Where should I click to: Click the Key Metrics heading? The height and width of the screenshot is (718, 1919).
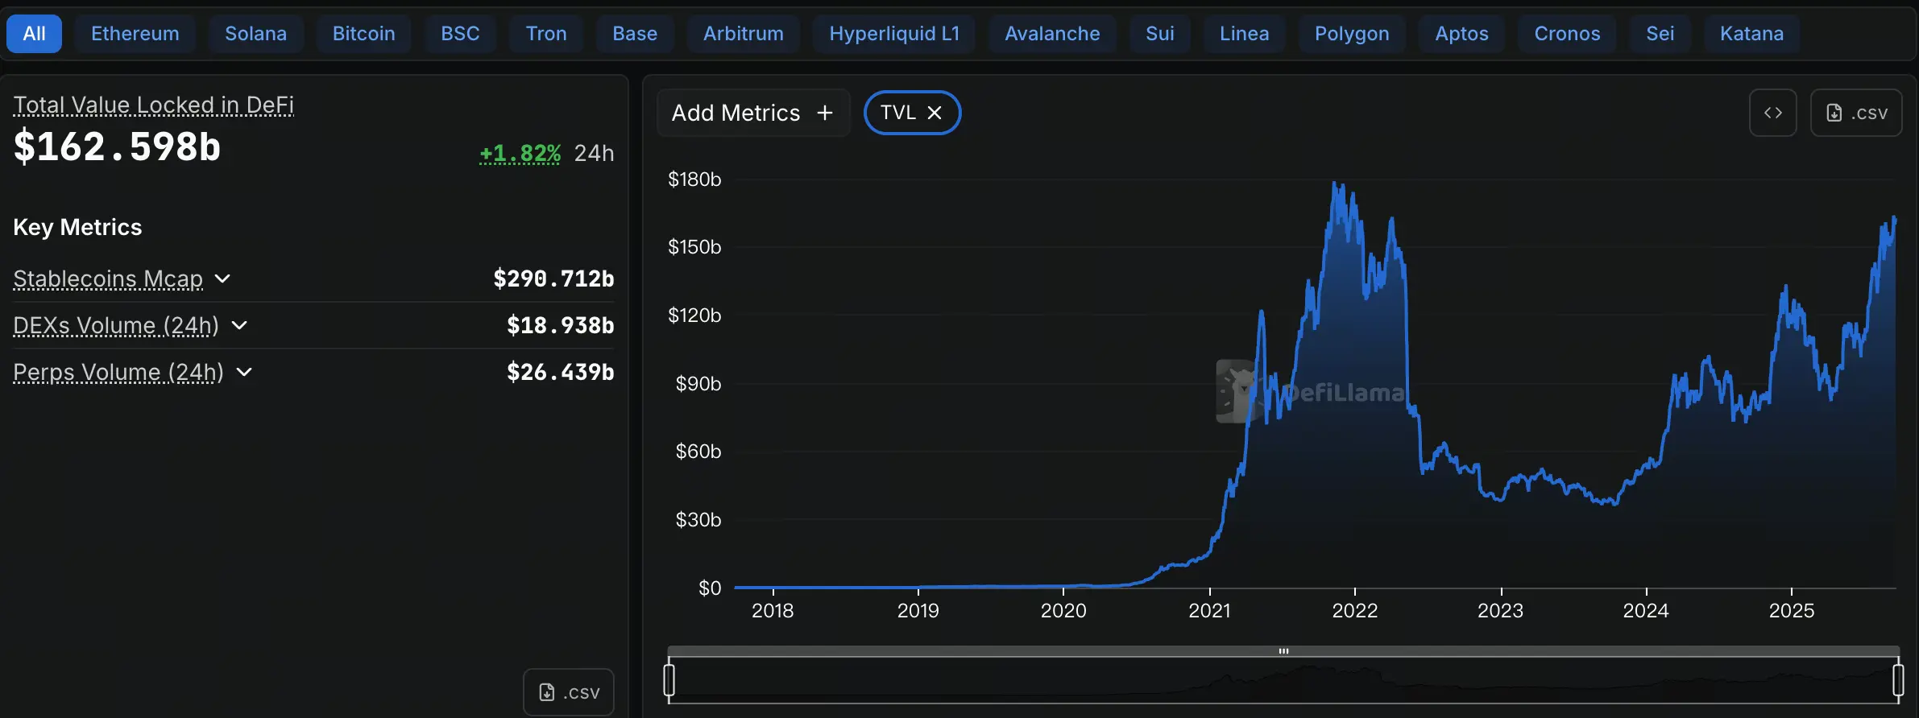pyautogui.click(x=77, y=227)
